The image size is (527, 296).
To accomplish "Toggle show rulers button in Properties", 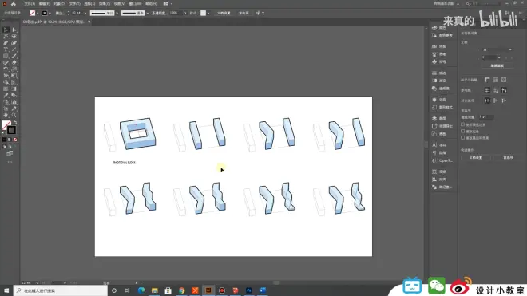I will (x=487, y=80).
